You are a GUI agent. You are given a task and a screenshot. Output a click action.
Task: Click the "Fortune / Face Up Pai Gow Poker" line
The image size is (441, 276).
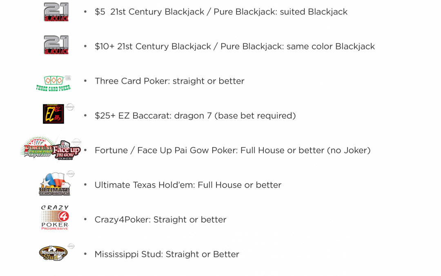[232, 150]
